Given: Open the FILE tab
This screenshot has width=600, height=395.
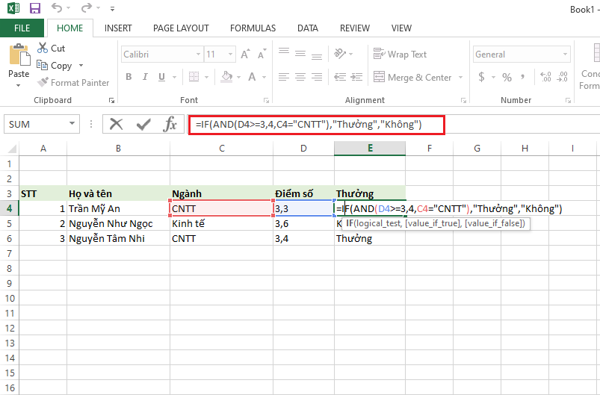Looking at the screenshot, I should (22, 28).
